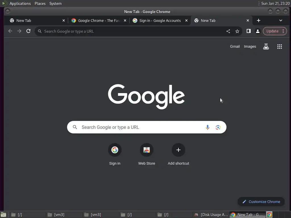The width and height of the screenshot is (291, 218).
Task: Switch to Google Chrome - The Fas tab
Action: click(99, 20)
